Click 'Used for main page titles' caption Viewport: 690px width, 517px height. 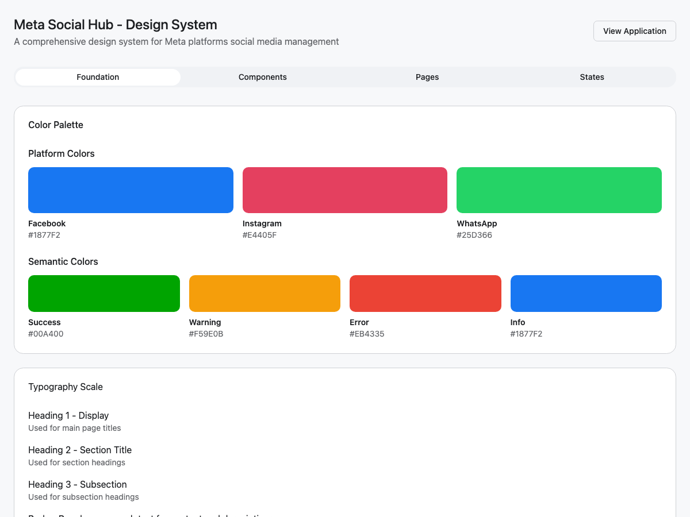pos(75,428)
